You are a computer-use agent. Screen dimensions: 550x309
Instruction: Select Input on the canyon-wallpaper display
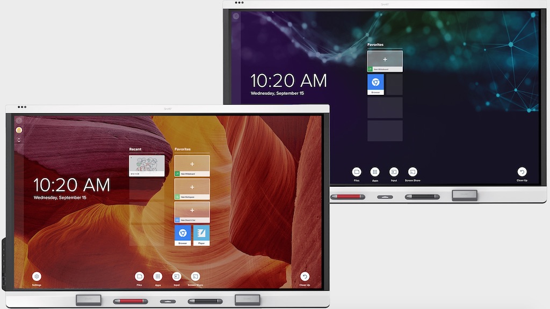point(176,277)
